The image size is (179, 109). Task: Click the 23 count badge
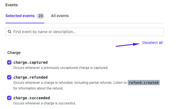(40, 16)
